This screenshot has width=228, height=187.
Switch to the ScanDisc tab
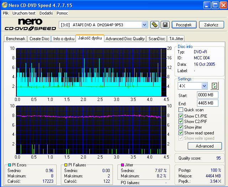click(157, 39)
